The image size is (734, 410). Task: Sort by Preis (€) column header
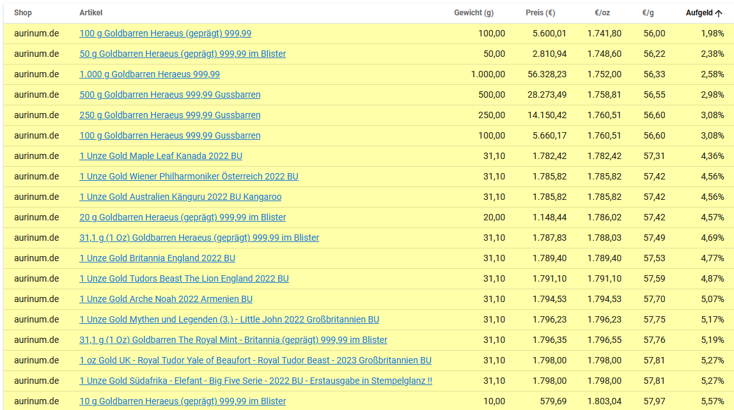(540, 13)
